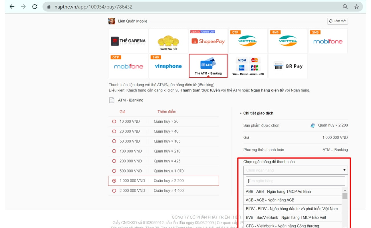Click Quân huy × 210 text
The height and width of the screenshot is (228, 371).
point(167,151)
